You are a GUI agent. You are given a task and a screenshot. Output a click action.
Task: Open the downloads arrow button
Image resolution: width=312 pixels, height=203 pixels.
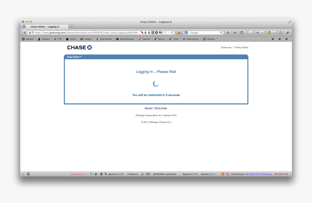(228, 33)
